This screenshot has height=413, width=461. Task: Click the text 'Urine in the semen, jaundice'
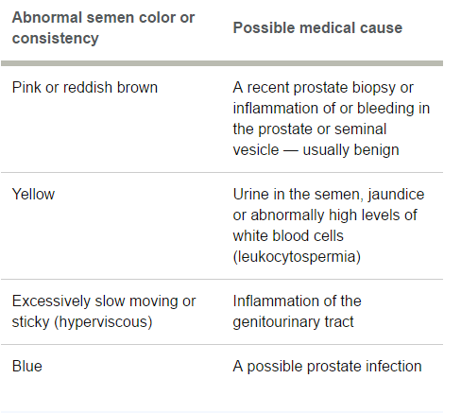tap(329, 194)
